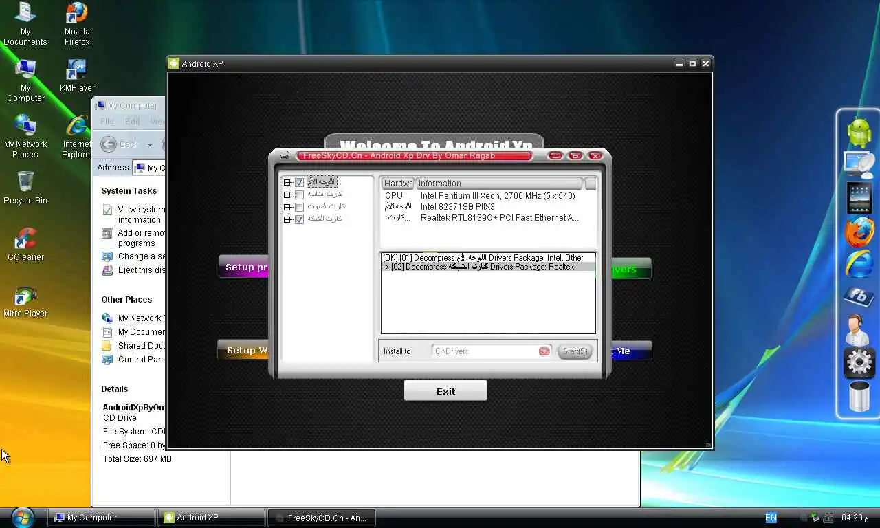This screenshot has width=880, height=528.
Task: Open the Back button history dropdown arrow
Action: point(150,145)
